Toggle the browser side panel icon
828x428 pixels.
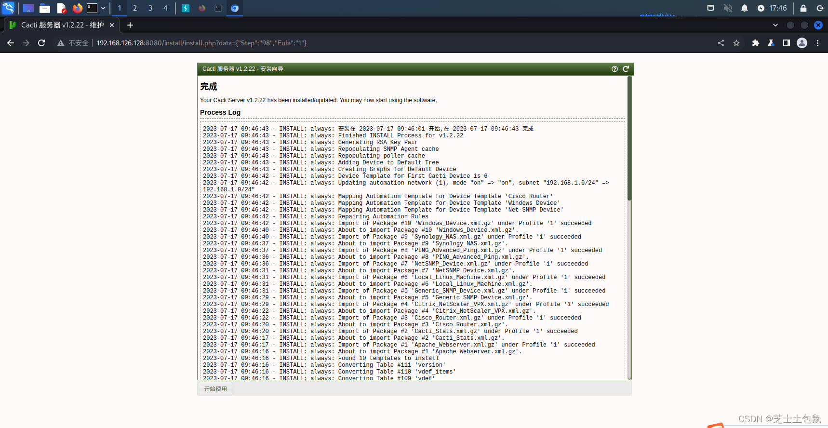click(787, 43)
